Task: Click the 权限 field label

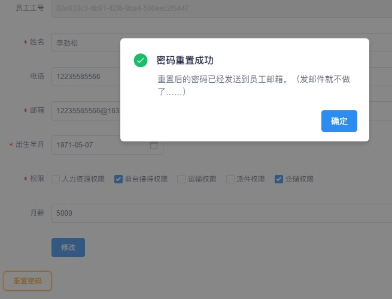Action: (37, 179)
